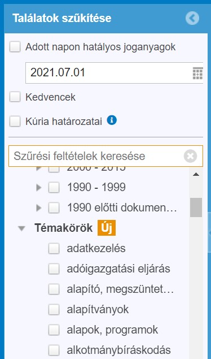Click the scrollbar up arrow

[x=196, y=175]
